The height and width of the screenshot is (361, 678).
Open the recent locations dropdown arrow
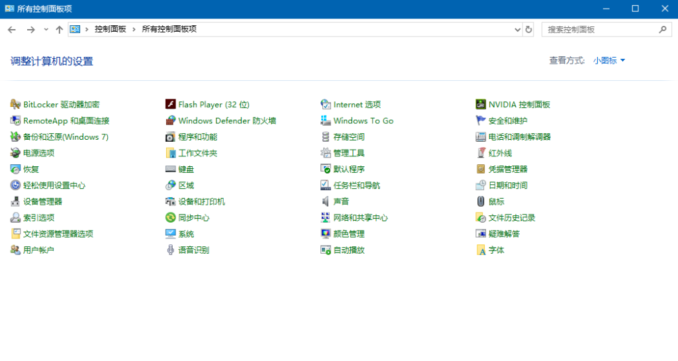(46, 29)
